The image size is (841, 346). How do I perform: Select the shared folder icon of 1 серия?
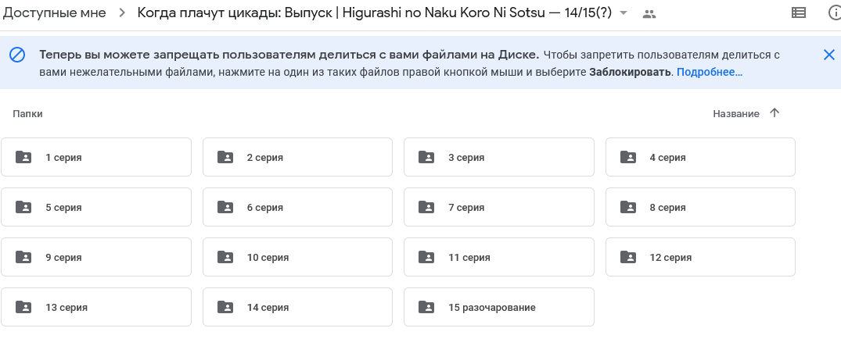pos(23,157)
